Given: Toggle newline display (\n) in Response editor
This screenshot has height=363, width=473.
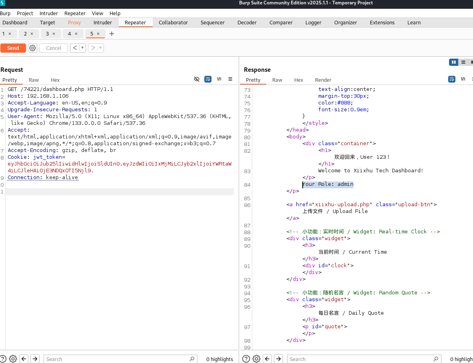Looking at the screenshot, I should (463, 79).
